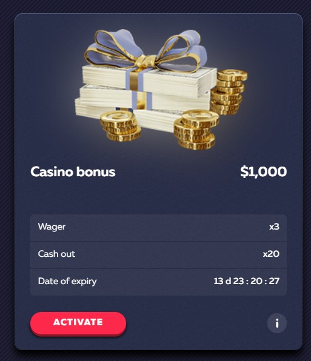Open the bonus info icon
311x361 pixels.
(x=277, y=323)
